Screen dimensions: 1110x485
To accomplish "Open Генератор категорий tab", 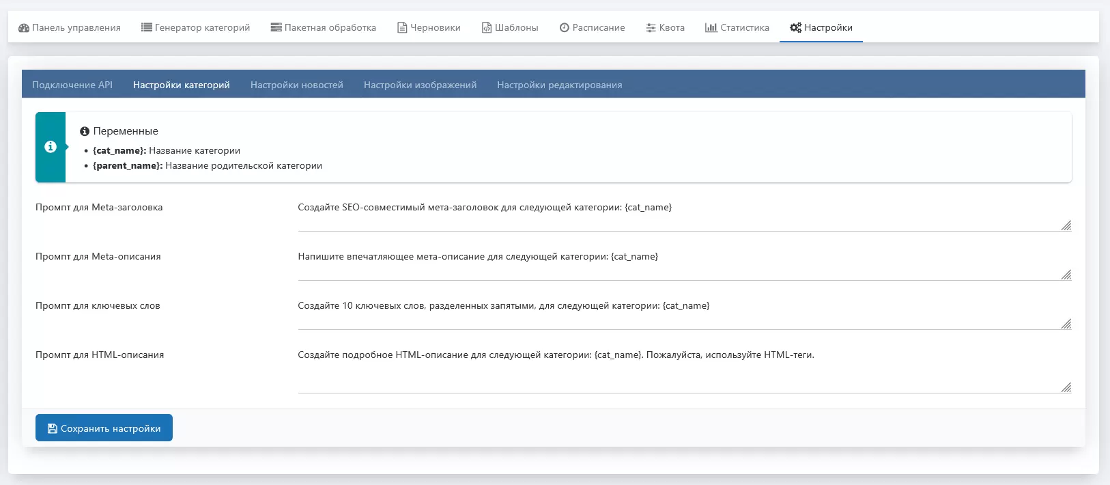I will point(195,28).
